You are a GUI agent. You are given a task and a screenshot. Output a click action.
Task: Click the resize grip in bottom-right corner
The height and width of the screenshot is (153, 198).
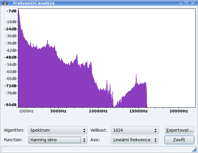click(194, 150)
